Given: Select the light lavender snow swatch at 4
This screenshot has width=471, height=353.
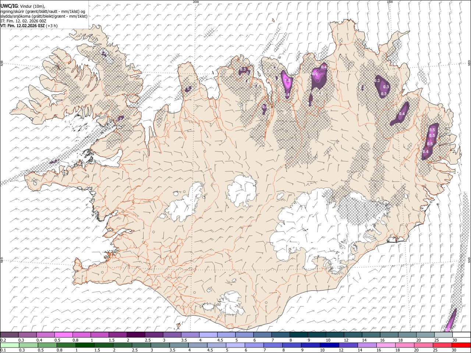Looking at the screenshot, I should [208, 335].
